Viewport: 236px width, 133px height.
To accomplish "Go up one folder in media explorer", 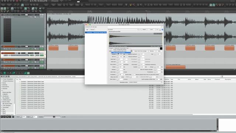I will coord(6,76).
